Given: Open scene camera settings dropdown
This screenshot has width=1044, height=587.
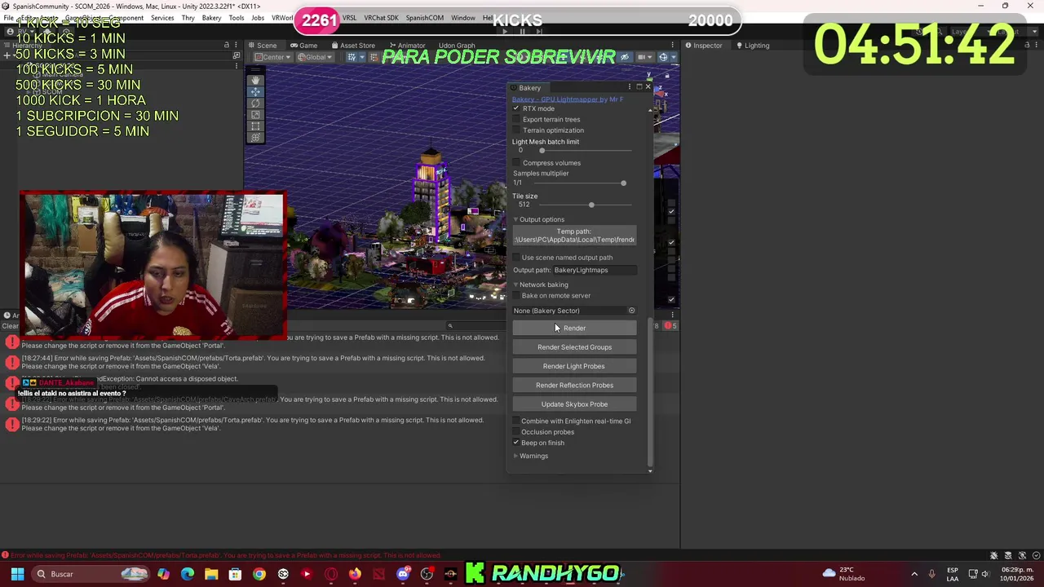Looking at the screenshot, I should pos(644,57).
